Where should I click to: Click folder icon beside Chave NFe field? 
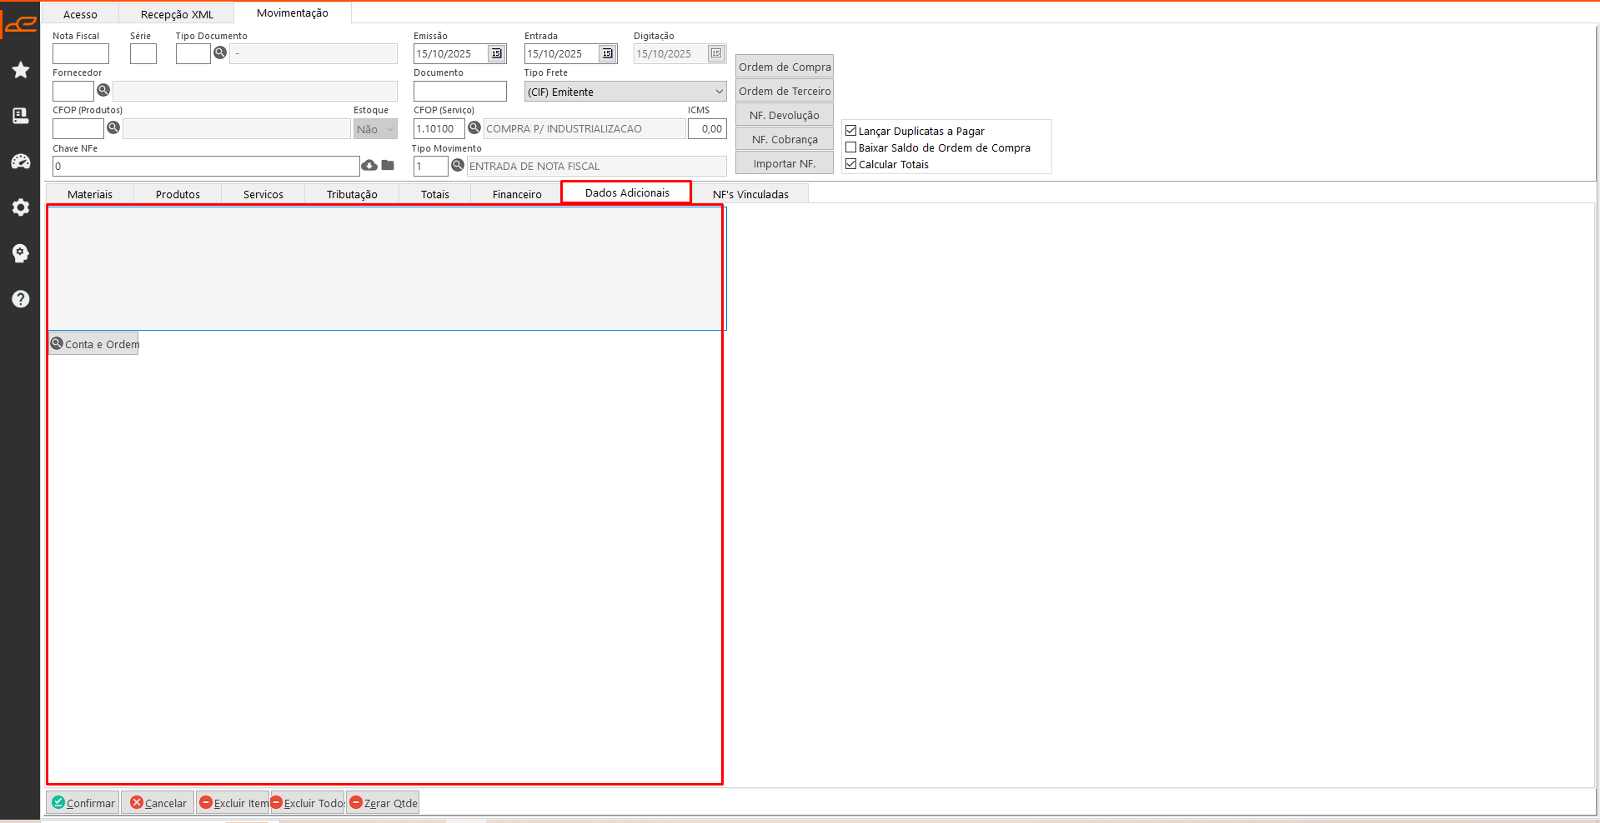pyautogui.click(x=388, y=166)
